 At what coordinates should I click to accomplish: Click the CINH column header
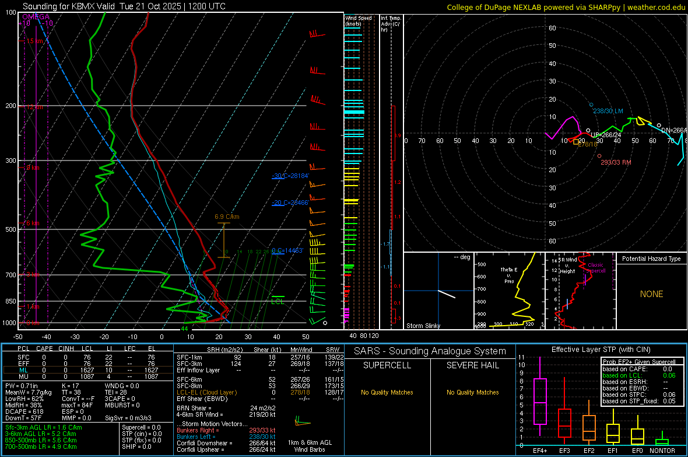[66, 348]
